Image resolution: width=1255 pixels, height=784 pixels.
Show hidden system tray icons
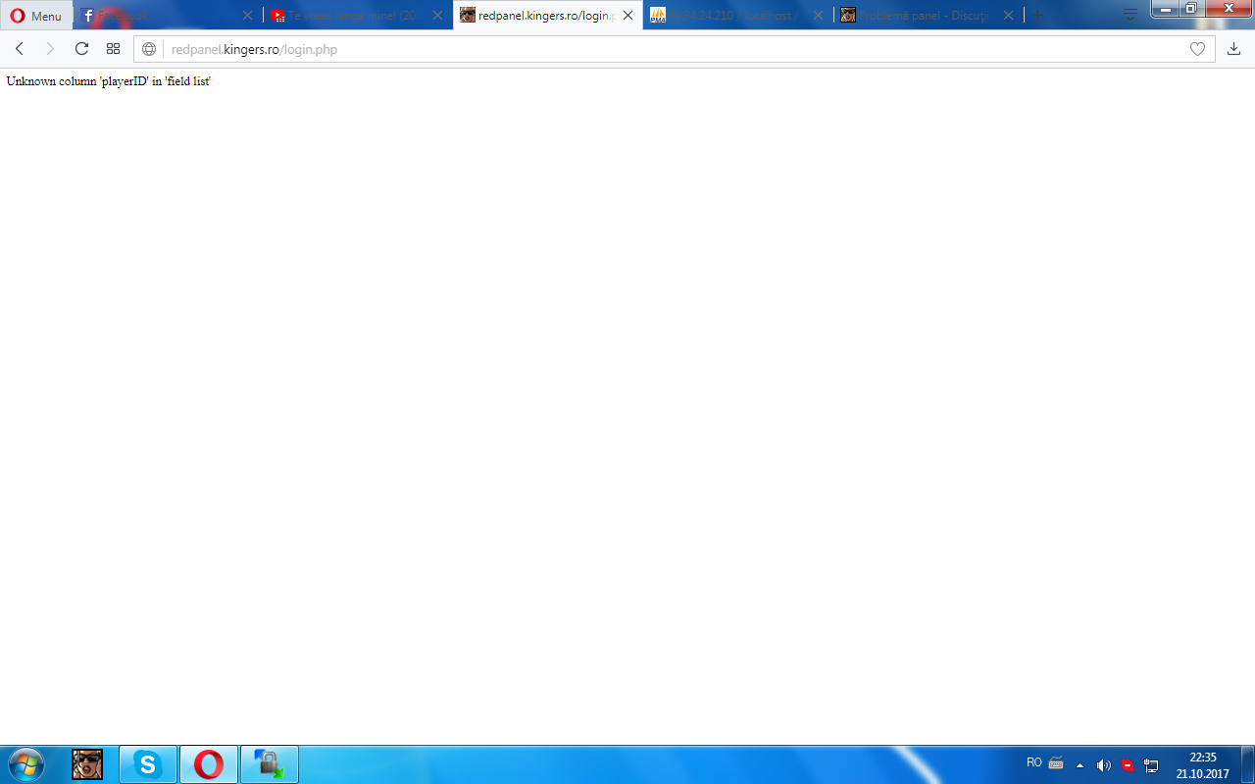coord(1080,765)
